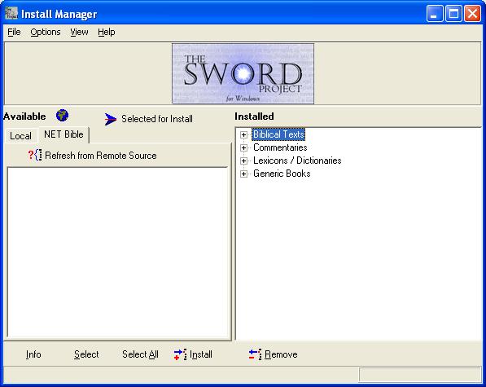Click the Install arrow icon

(x=180, y=354)
